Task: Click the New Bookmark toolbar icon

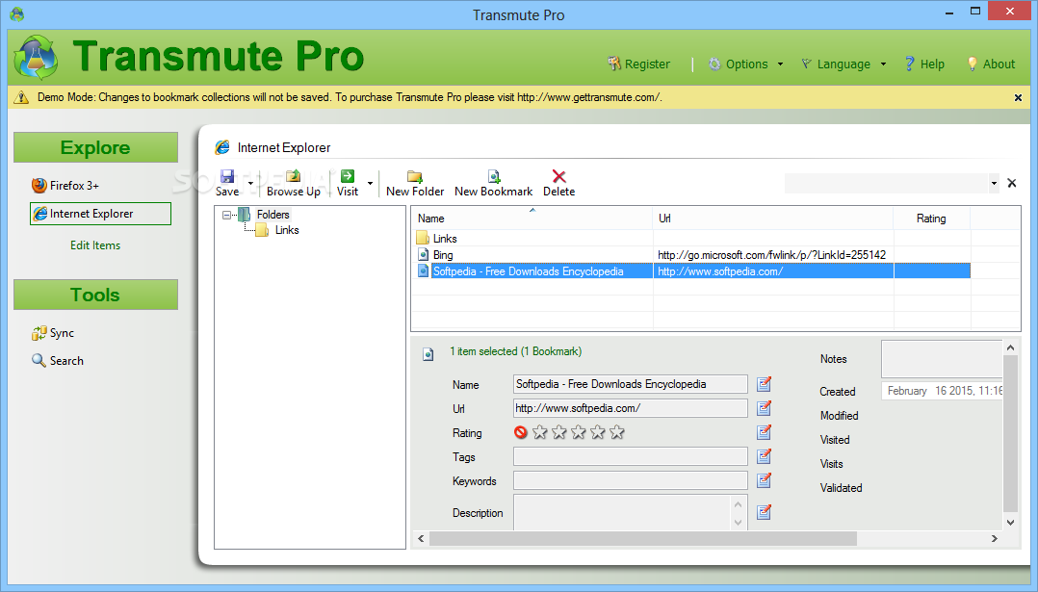Action: pyautogui.click(x=494, y=176)
